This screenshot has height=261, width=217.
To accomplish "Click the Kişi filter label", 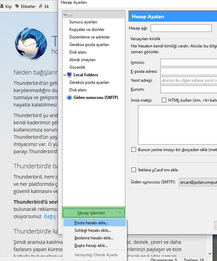I will point(9,7).
